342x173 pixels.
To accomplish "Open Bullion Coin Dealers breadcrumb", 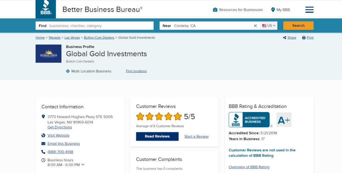I will pyautogui.click(x=99, y=38).
